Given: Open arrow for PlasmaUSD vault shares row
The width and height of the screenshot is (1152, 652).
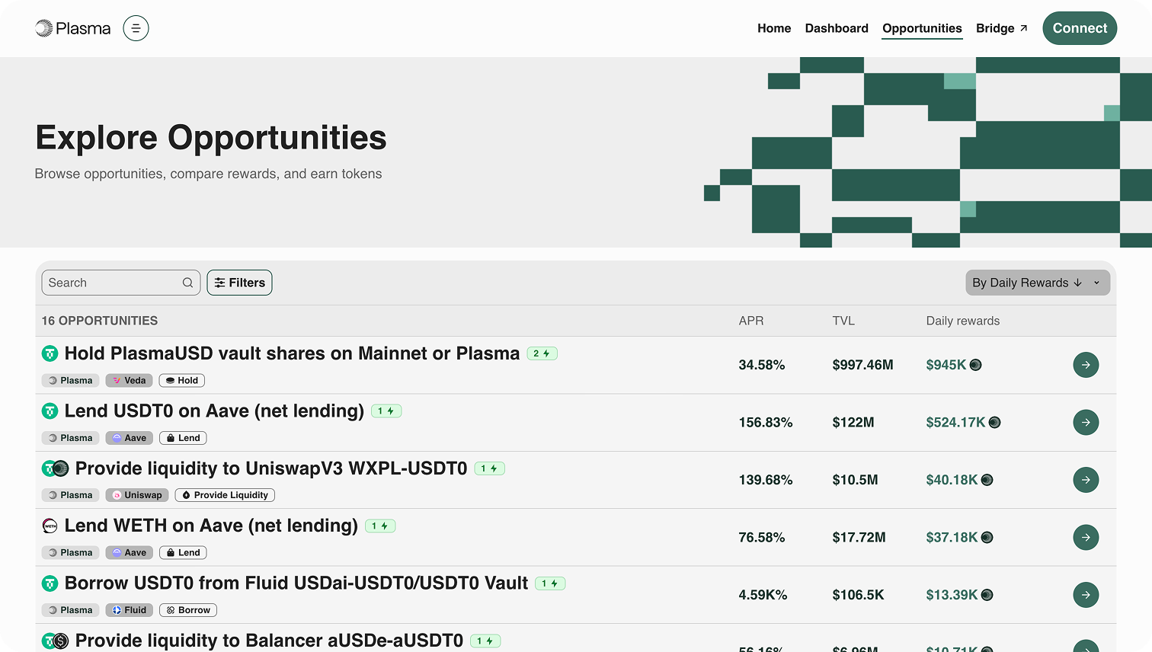Looking at the screenshot, I should [1086, 365].
